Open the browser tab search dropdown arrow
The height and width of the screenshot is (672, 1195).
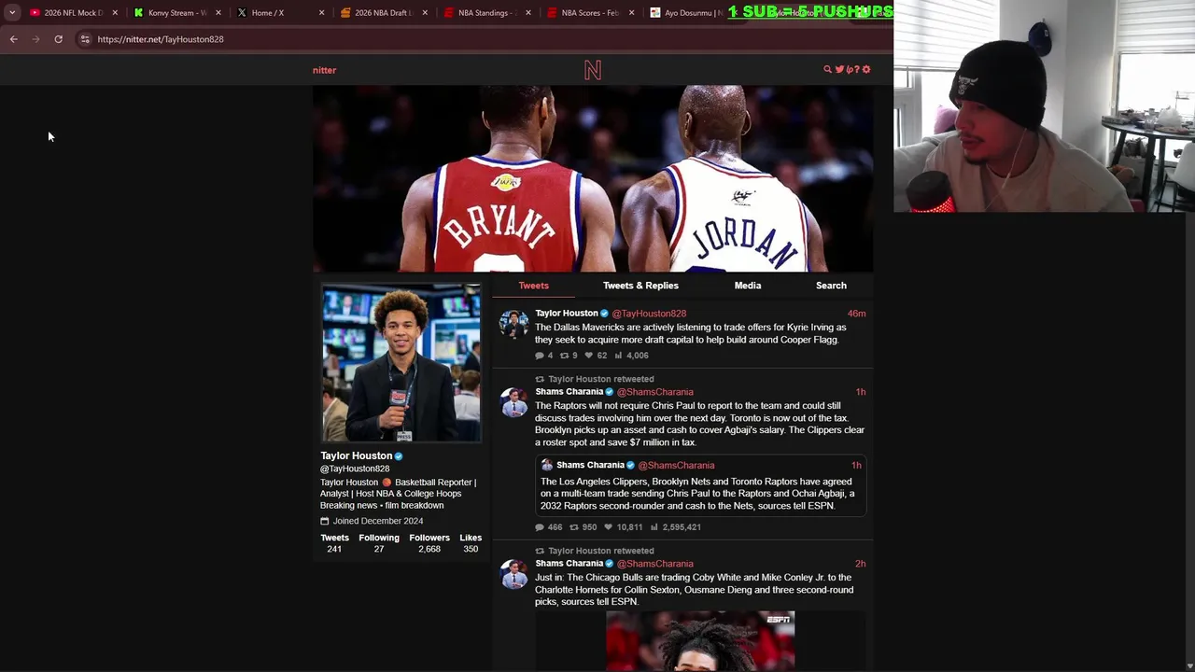point(12,13)
